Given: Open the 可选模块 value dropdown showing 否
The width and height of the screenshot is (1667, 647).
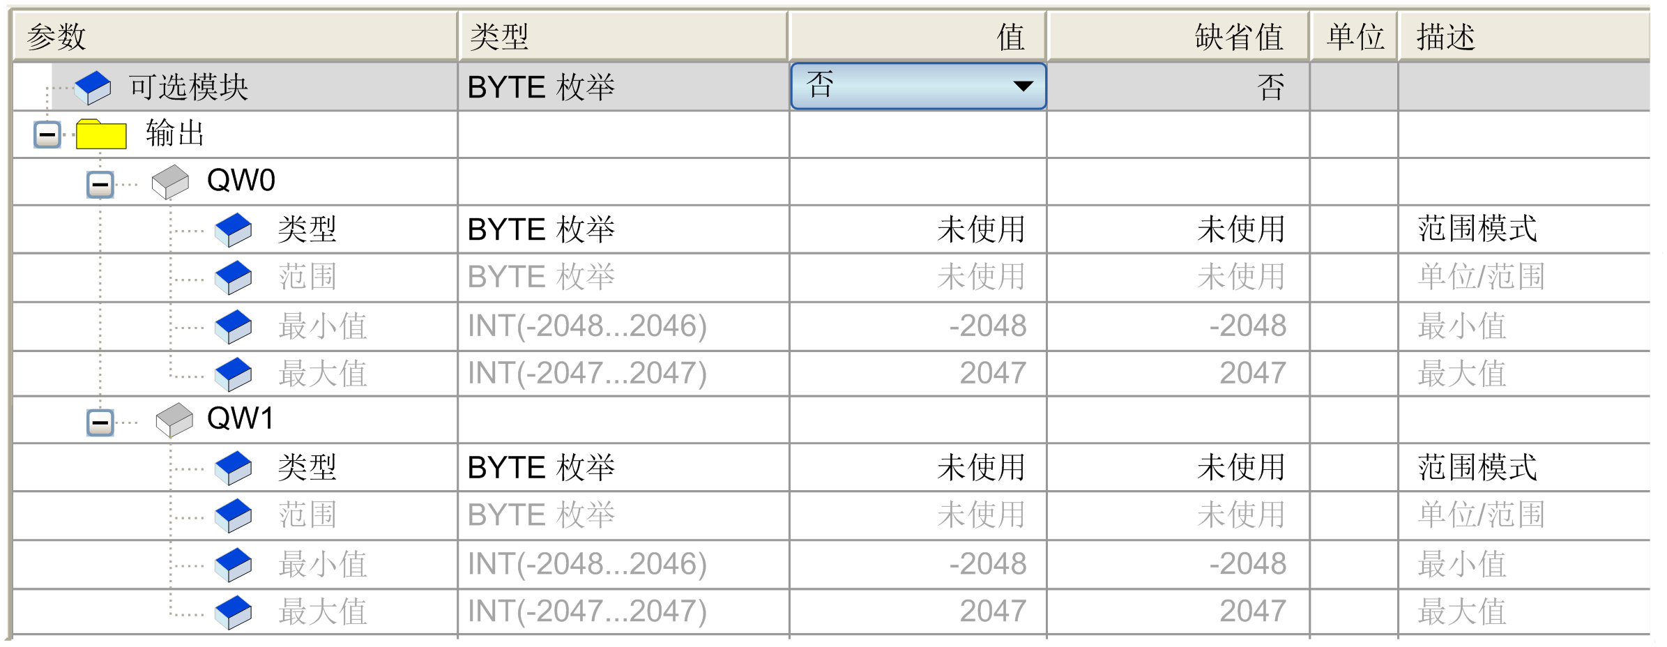Looking at the screenshot, I should [x=918, y=86].
